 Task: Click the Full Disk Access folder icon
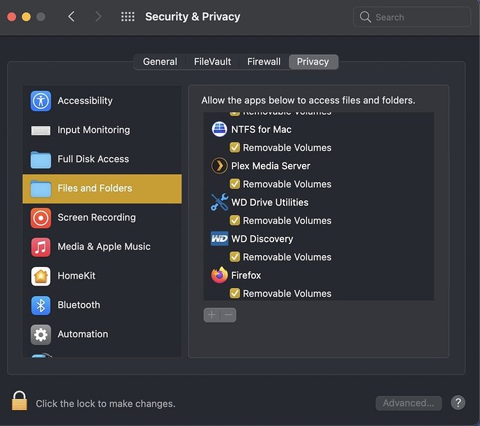pyautogui.click(x=41, y=160)
